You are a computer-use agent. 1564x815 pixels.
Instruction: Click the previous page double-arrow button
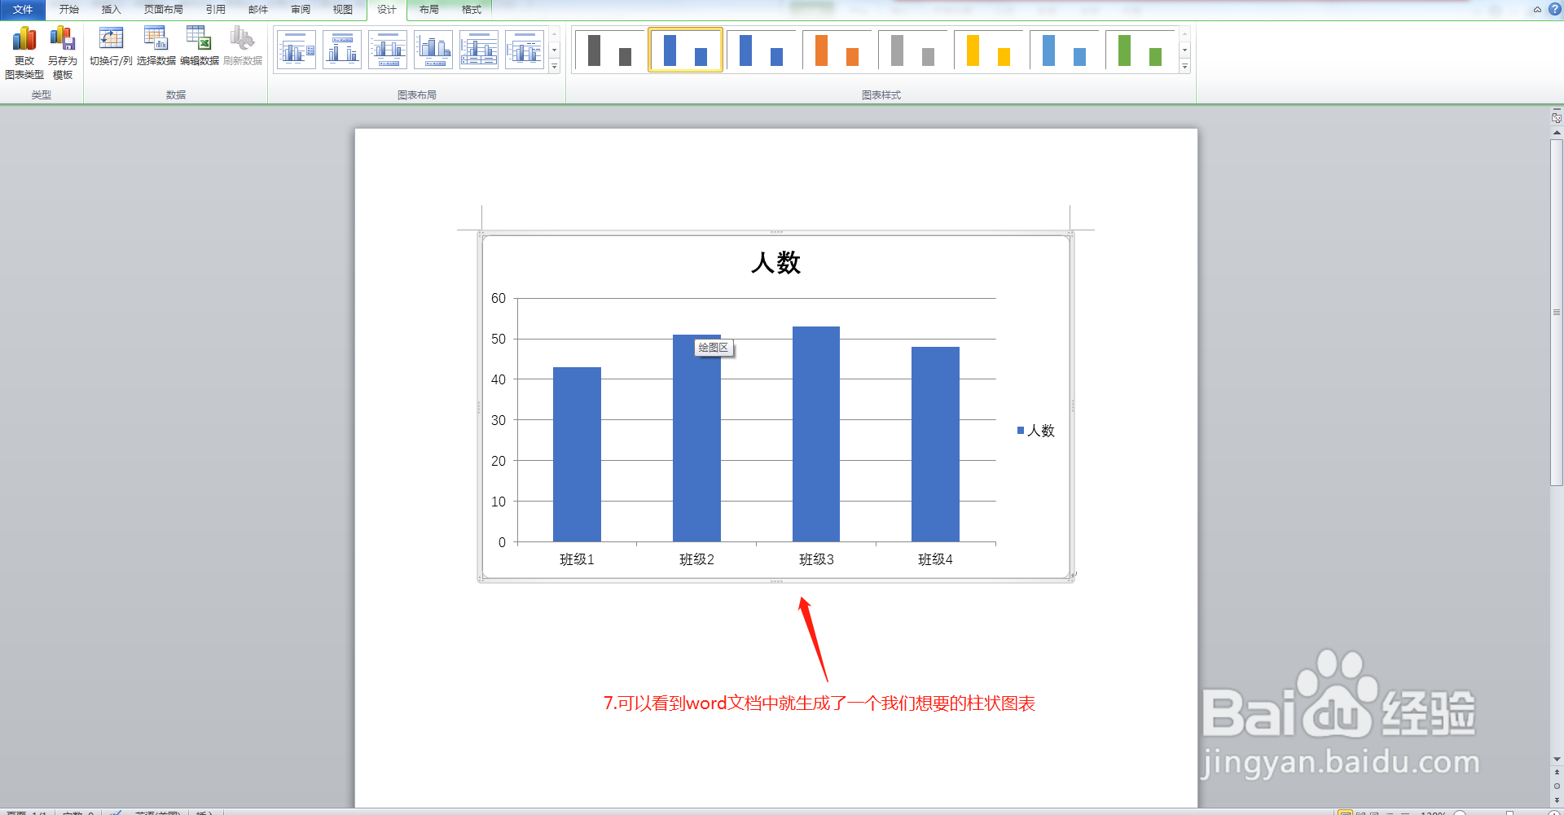[1557, 772]
